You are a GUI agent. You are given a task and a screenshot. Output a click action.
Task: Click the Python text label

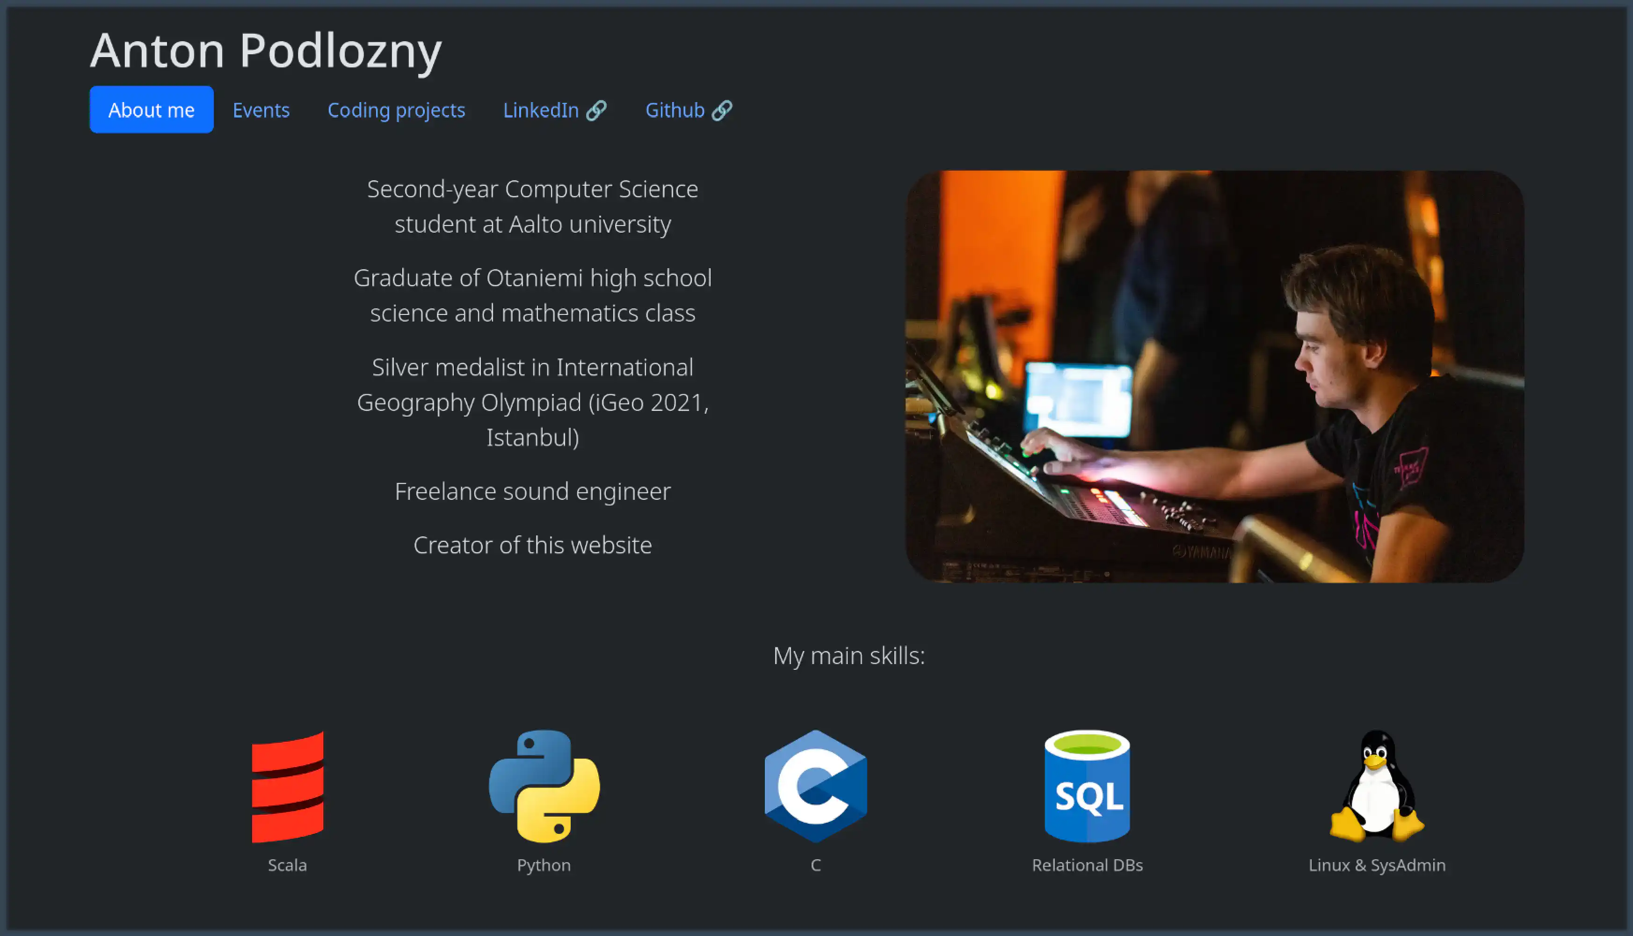[544, 865]
